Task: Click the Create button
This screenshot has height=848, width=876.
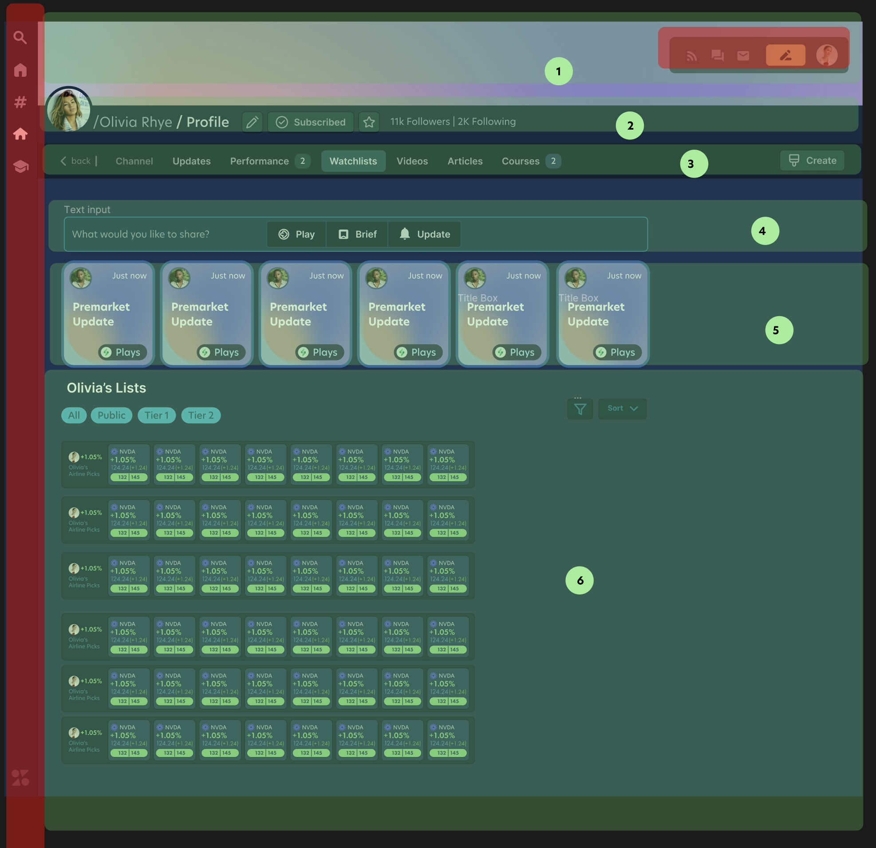Action: [812, 160]
